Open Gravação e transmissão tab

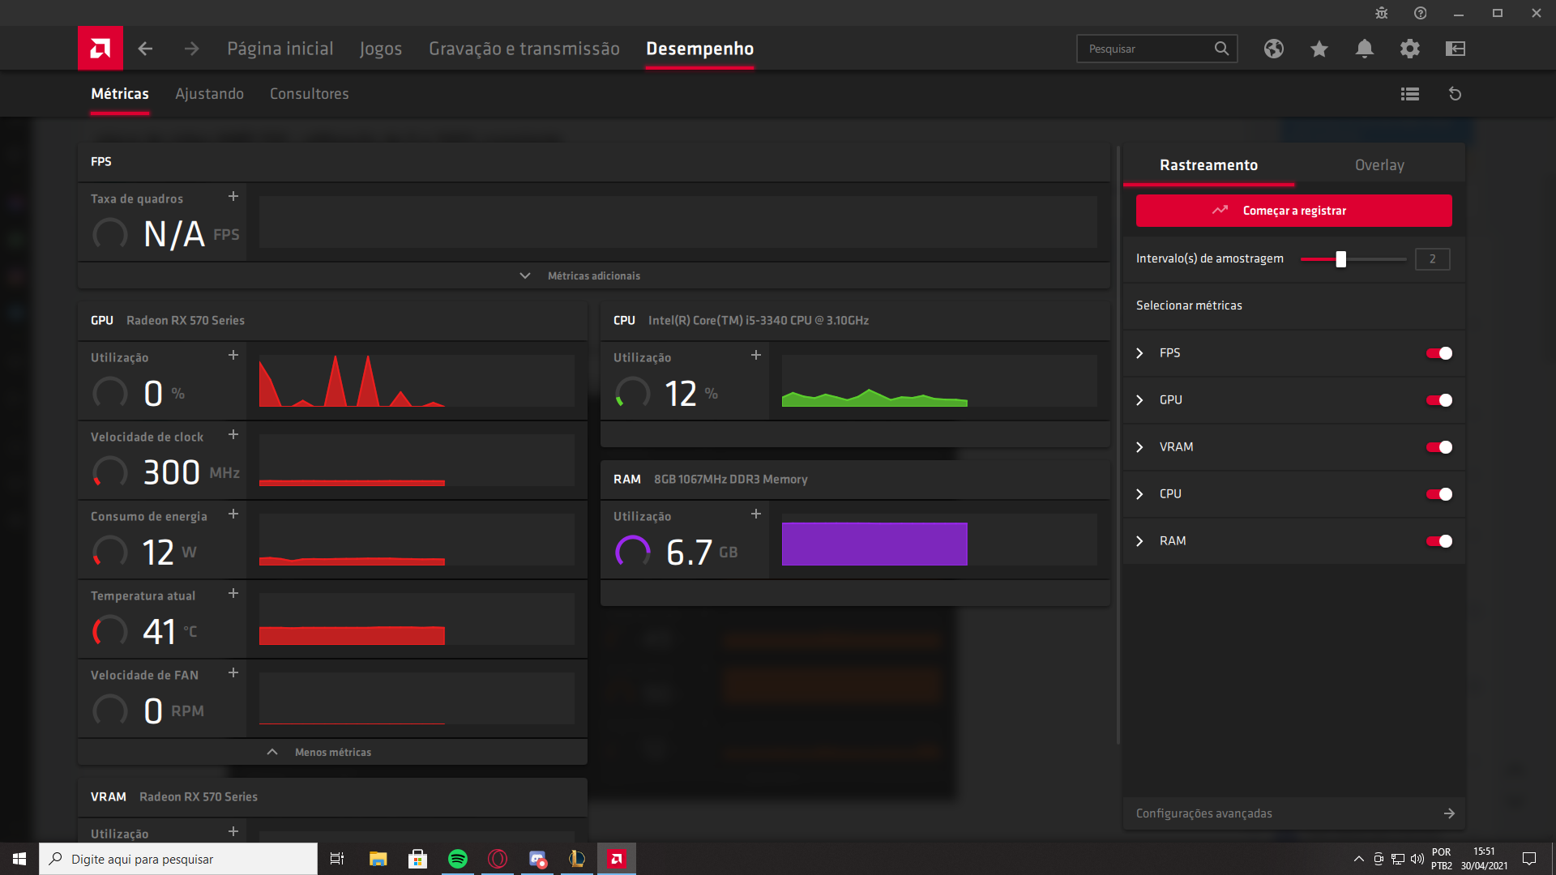coord(524,49)
